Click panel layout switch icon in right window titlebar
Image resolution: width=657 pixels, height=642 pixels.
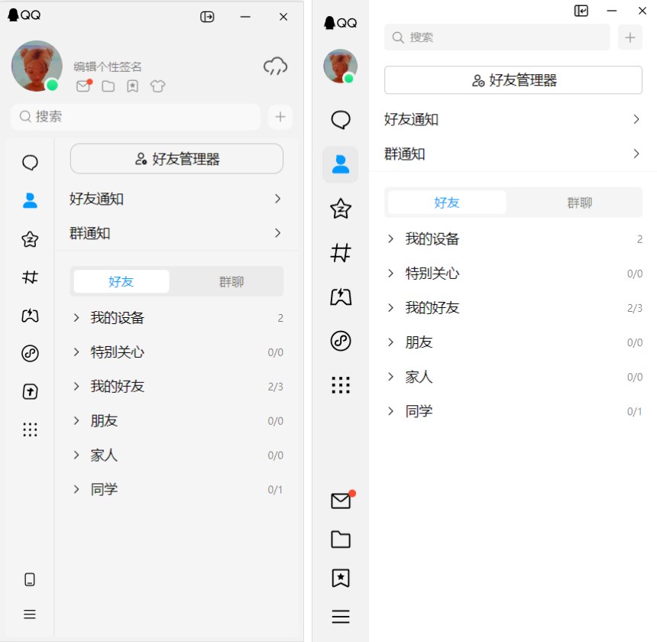point(581,11)
